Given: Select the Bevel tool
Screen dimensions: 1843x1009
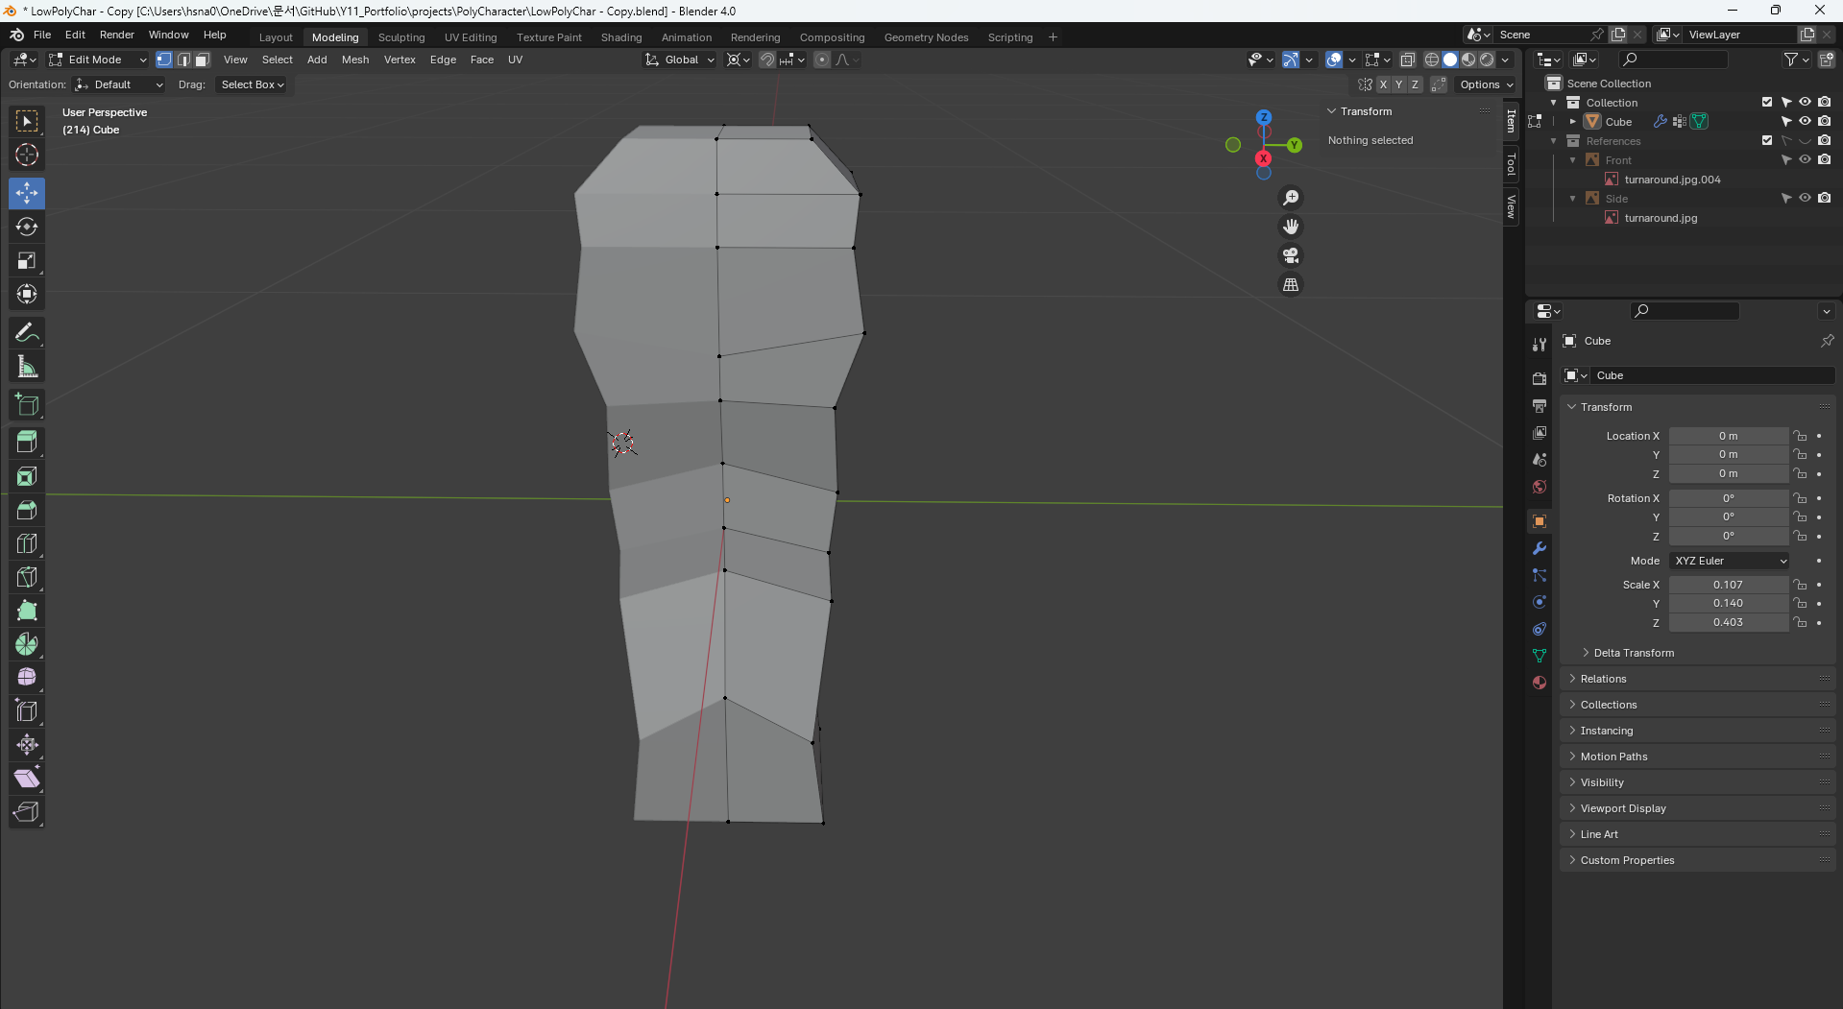Looking at the screenshot, I should click(x=27, y=510).
